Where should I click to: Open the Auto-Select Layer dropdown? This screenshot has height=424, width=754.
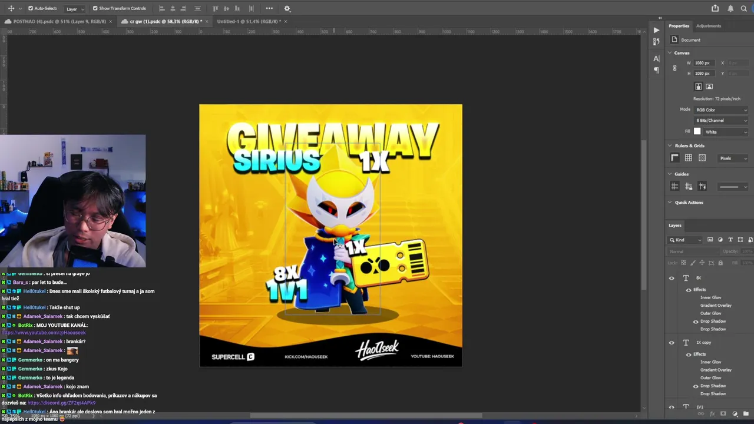pyautogui.click(x=74, y=9)
